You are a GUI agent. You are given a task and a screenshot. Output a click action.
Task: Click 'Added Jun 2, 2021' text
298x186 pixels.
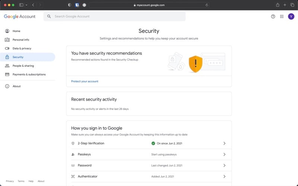(x=162, y=176)
